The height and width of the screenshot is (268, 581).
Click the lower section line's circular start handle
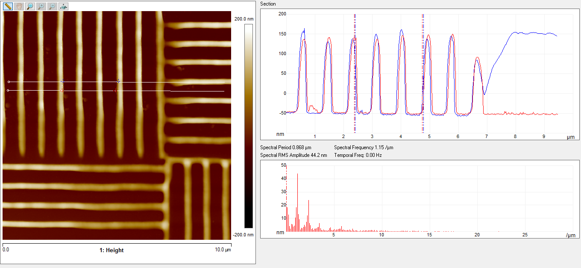pyautogui.click(x=9, y=90)
